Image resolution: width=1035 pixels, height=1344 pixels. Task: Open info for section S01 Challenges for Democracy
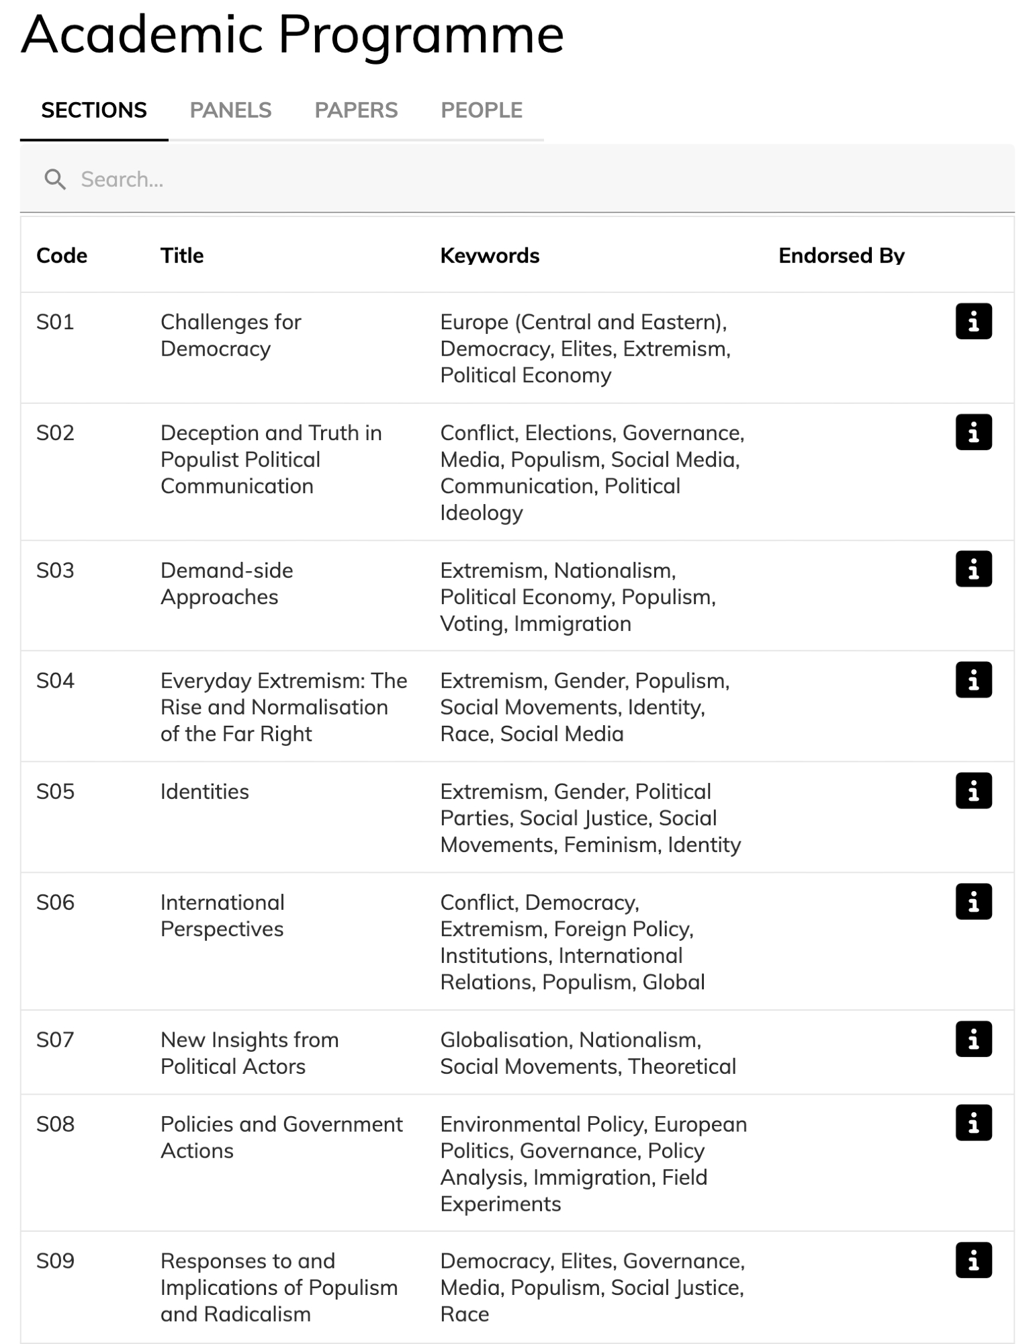tap(973, 322)
